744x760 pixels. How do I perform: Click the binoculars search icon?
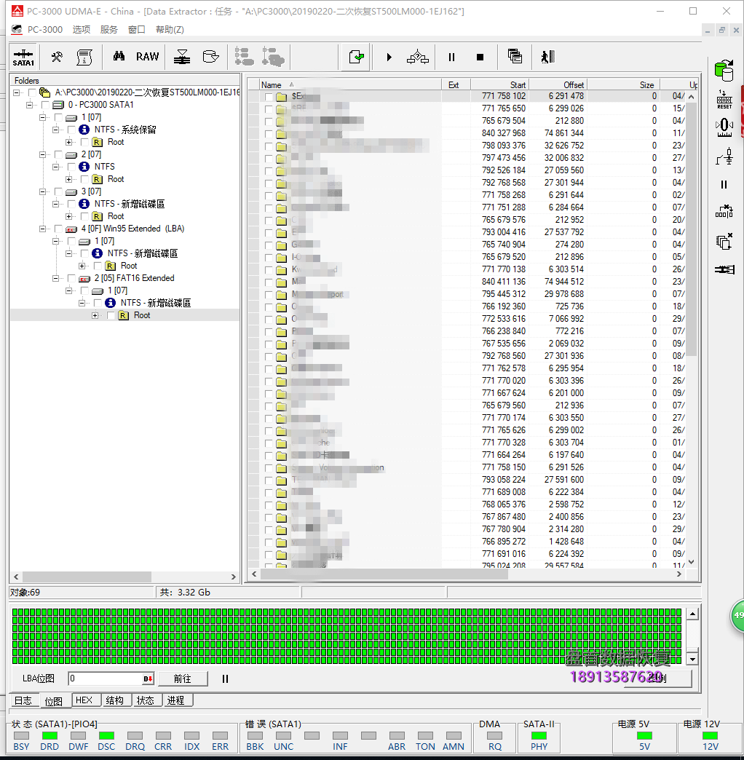[x=119, y=57]
